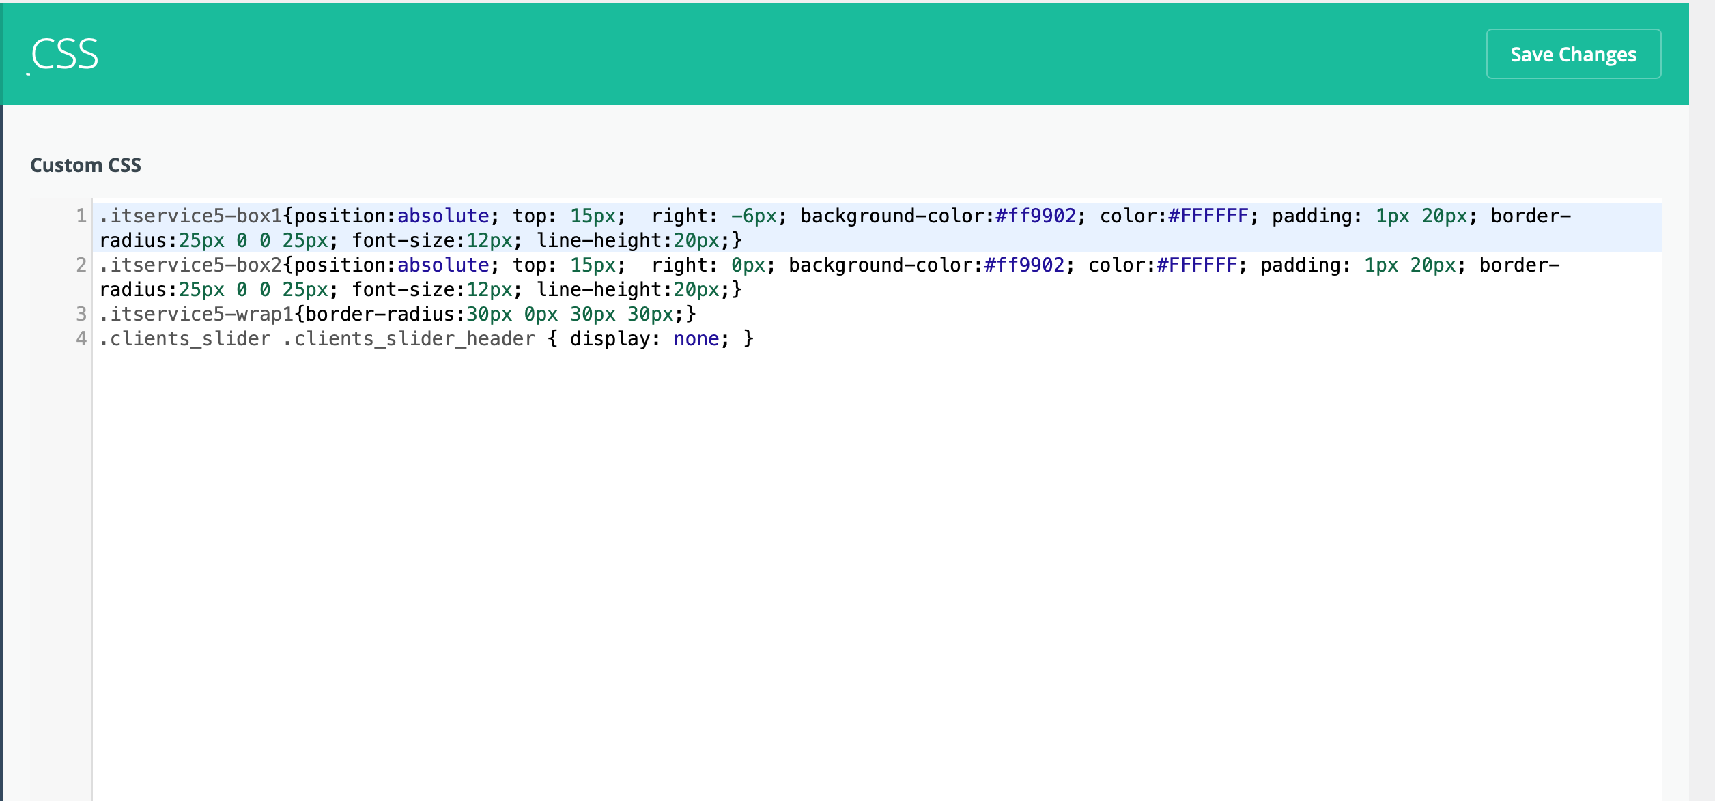
Task: Click the CSS page title
Action: (x=65, y=54)
